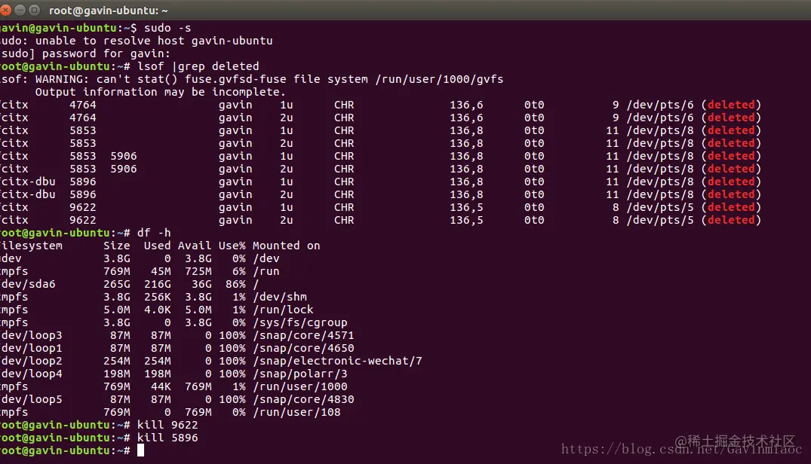Click the "265G" size value
This screenshot has height=464, width=811.
click(x=116, y=285)
